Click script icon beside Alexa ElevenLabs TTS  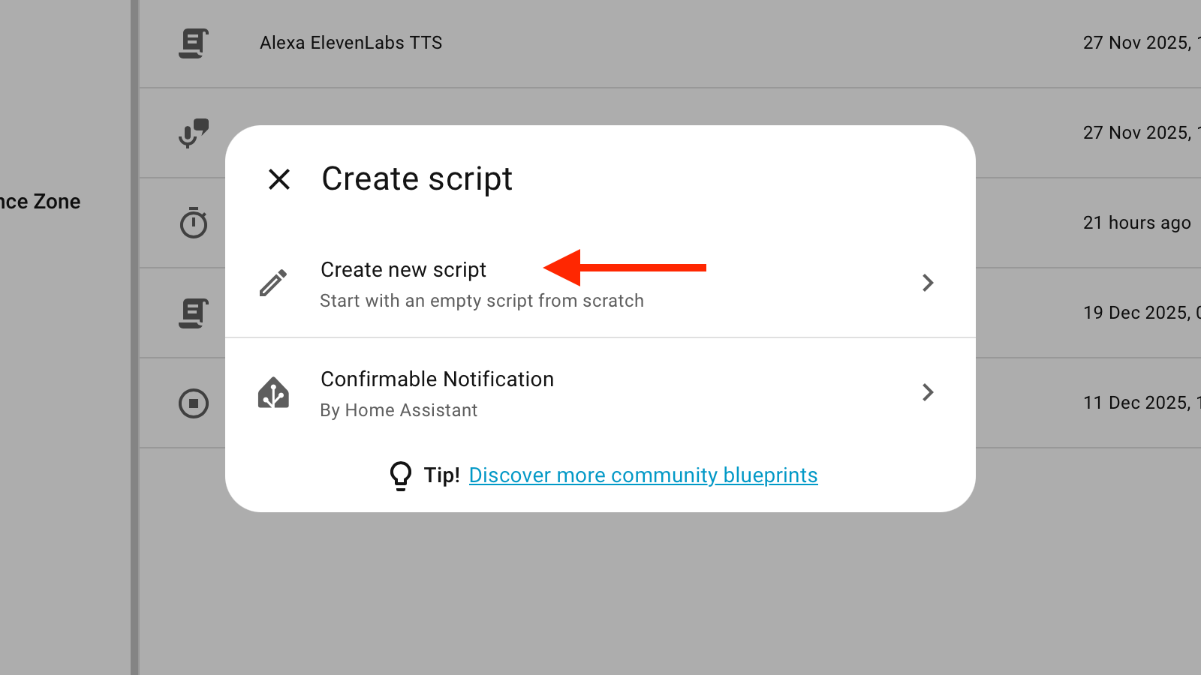pos(194,43)
